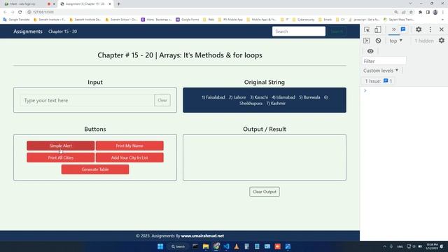Open the browser extensions puzzle icon
Image resolution: width=448 pixels, height=252 pixels.
pos(420,12)
